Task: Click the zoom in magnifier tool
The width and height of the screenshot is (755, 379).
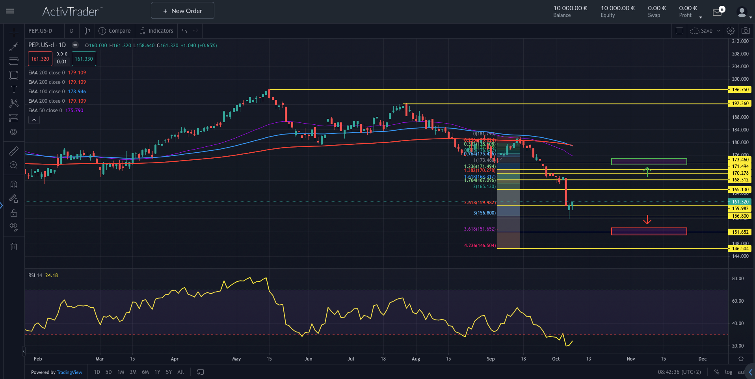Action: 14,165
